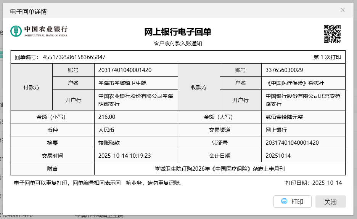Click the 网上银行电子回单 heading
Viewport: 357px width, 219px height.
click(178, 32)
